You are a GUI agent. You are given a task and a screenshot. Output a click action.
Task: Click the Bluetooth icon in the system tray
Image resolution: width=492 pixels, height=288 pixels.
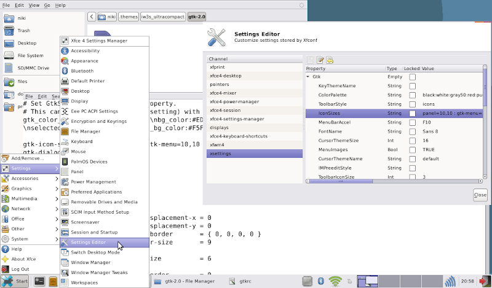coord(320,281)
